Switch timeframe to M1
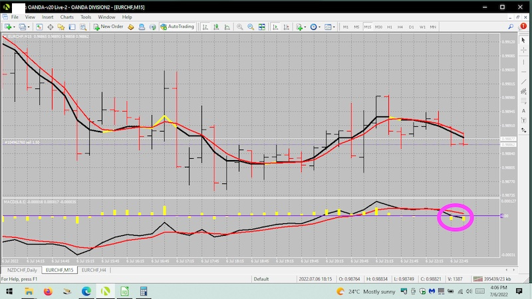The height and width of the screenshot is (299, 532). pos(346,27)
